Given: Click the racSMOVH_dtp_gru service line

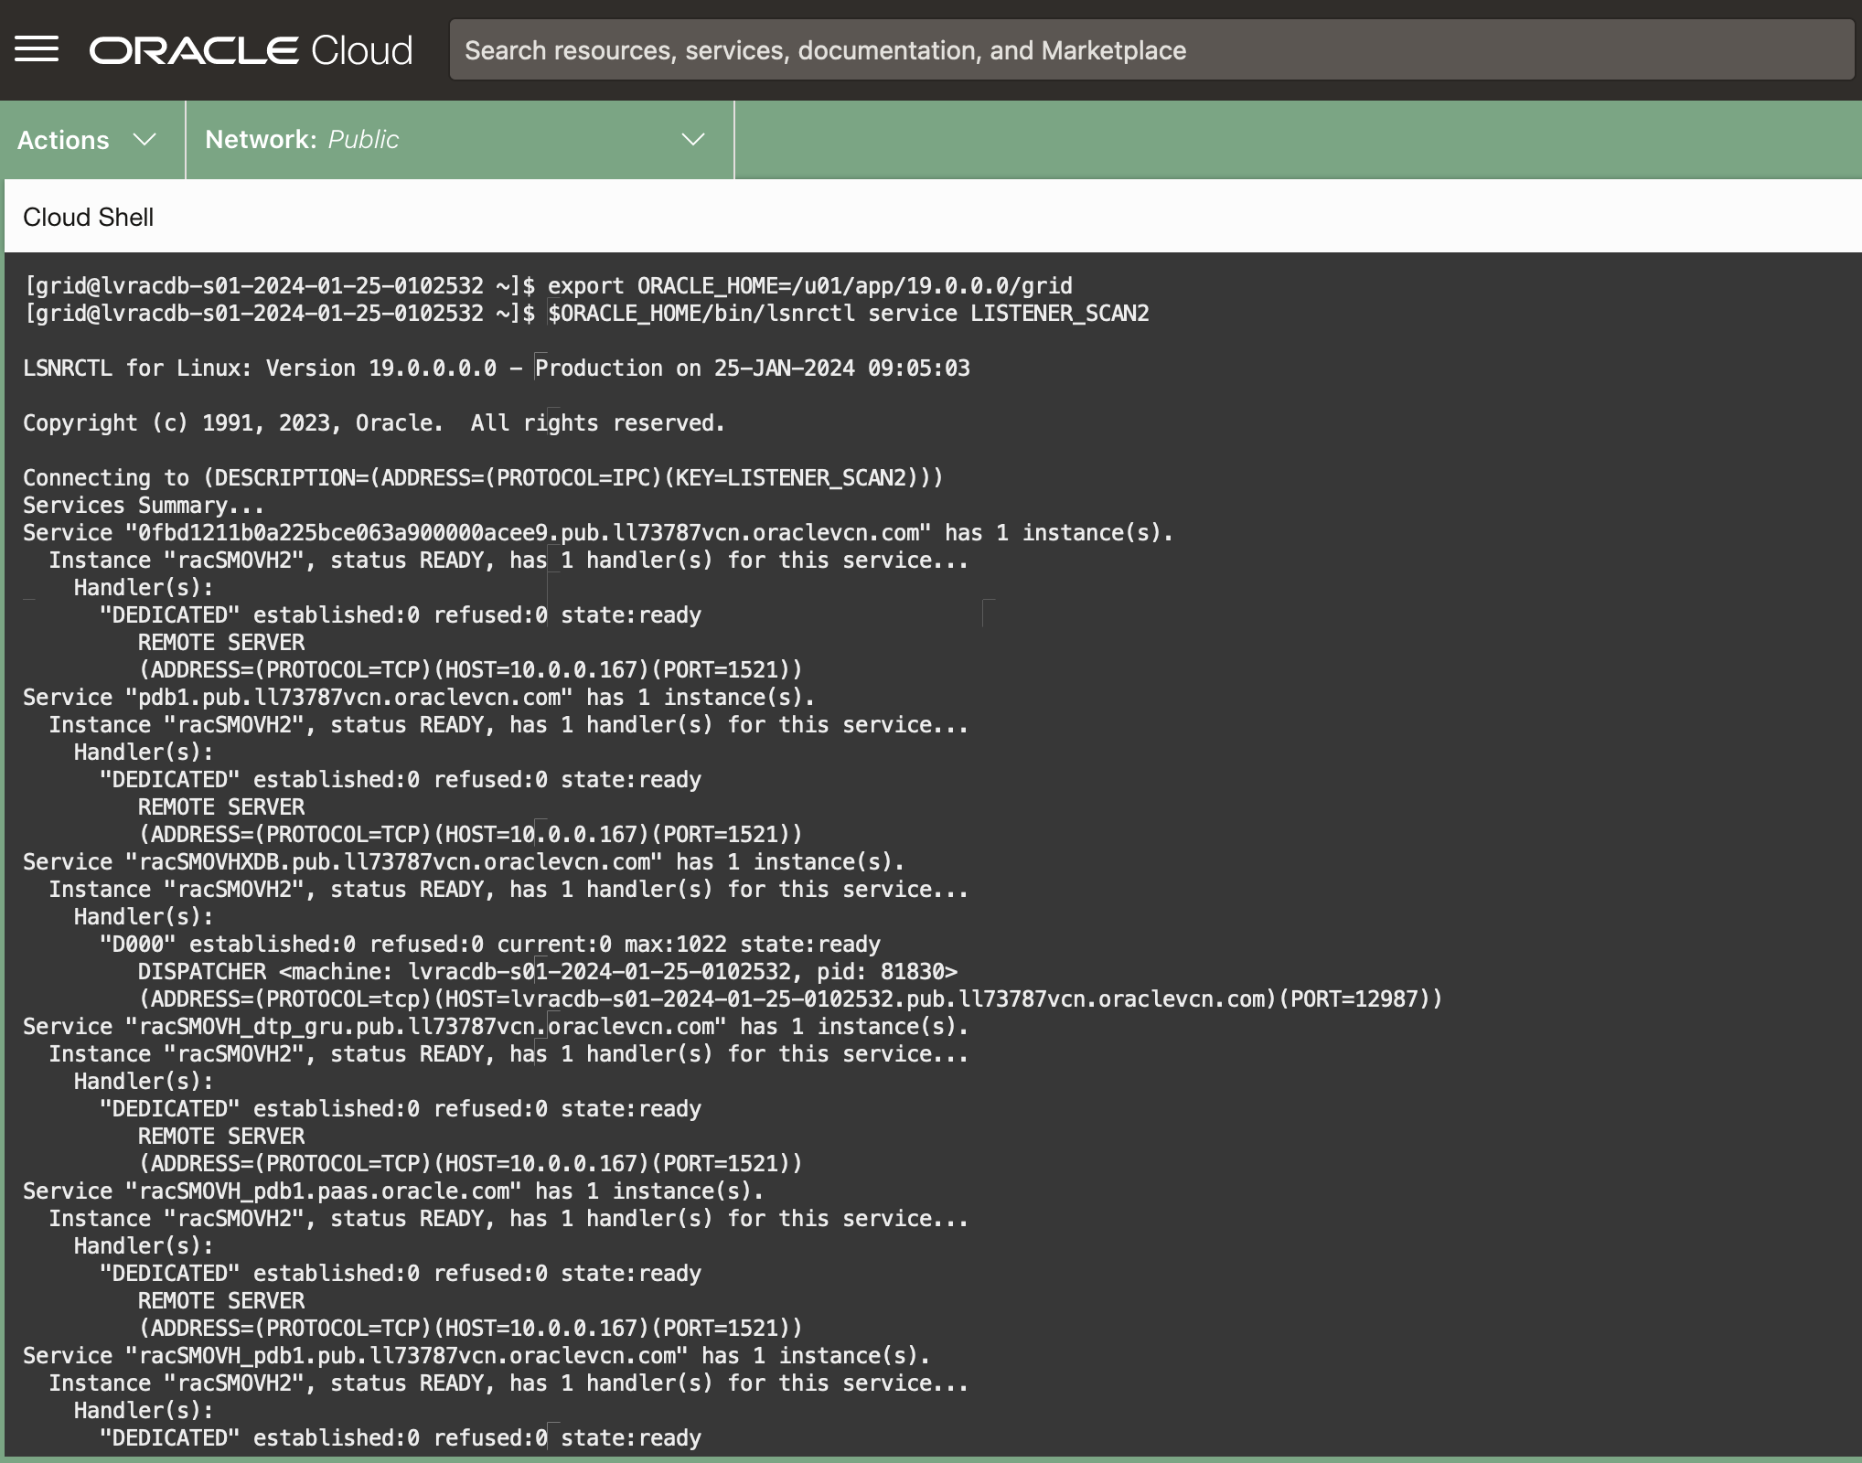Looking at the screenshot, I should (x=495, y=1027).
